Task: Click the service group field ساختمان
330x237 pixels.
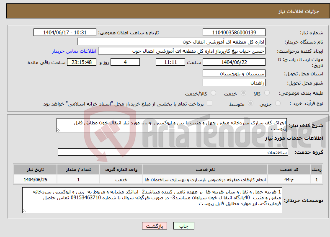Action: (x=173, y=152)
